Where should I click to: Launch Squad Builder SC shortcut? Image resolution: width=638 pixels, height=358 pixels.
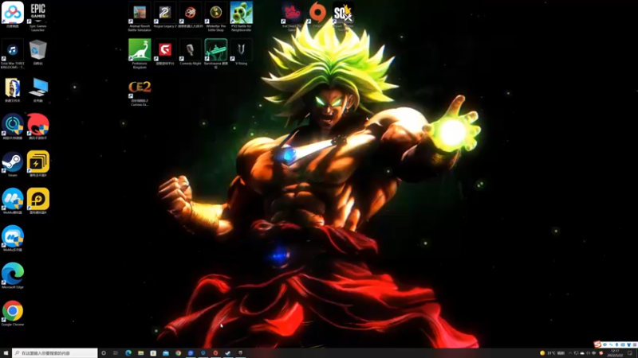343,16
